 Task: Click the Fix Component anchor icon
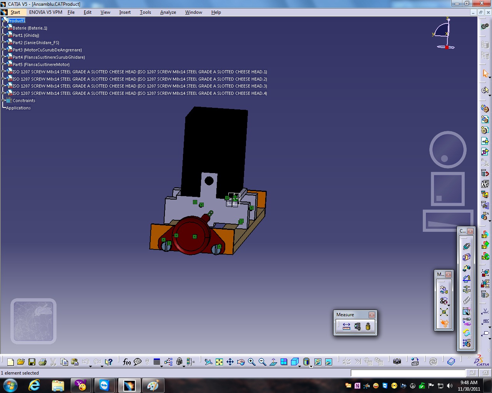pyautogui.click(x=466, y=289)
